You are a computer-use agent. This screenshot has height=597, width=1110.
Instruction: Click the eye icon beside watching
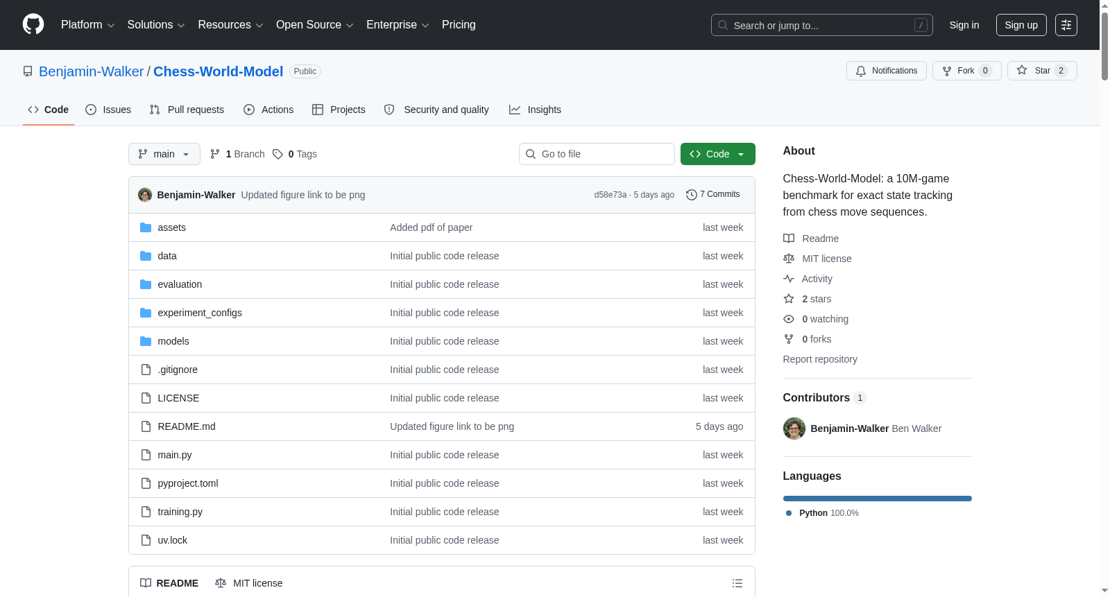coord(789,319)
